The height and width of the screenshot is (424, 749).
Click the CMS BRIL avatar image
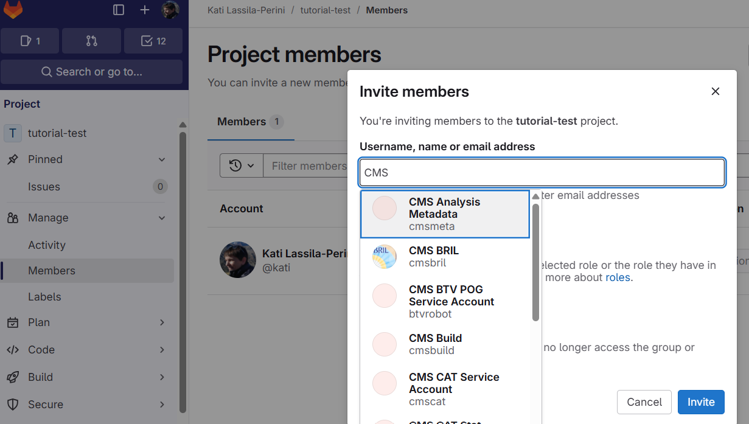coord(385,257)
